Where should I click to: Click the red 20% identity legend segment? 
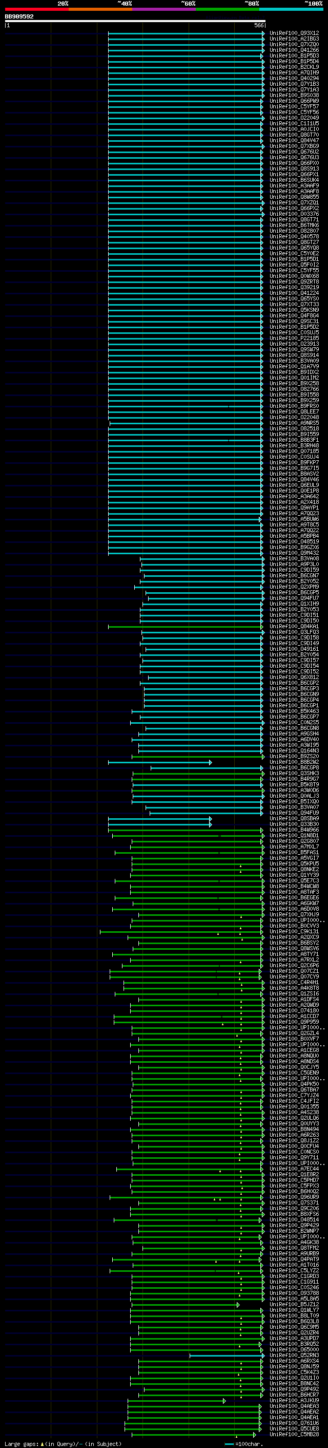(x=36, y=9)
